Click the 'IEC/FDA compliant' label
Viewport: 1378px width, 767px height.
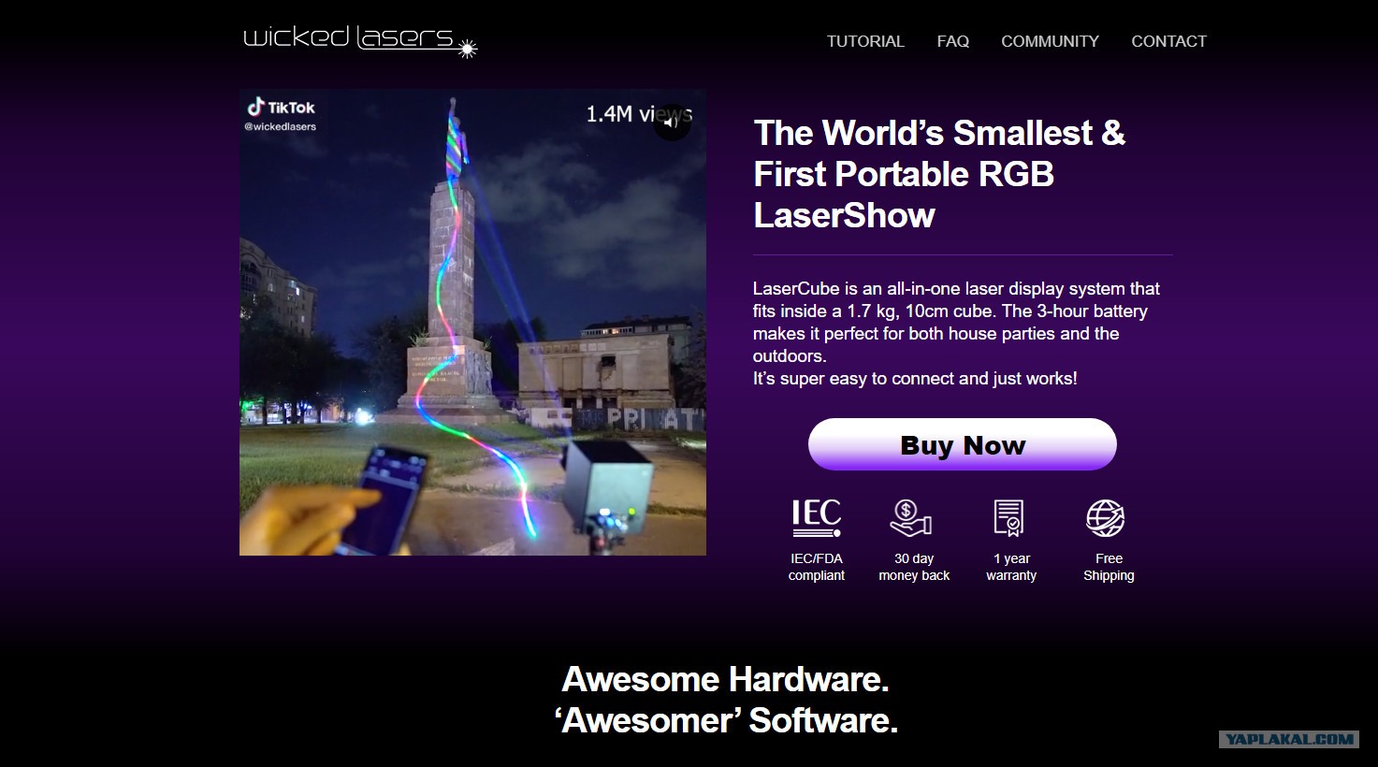pos(817,567)
